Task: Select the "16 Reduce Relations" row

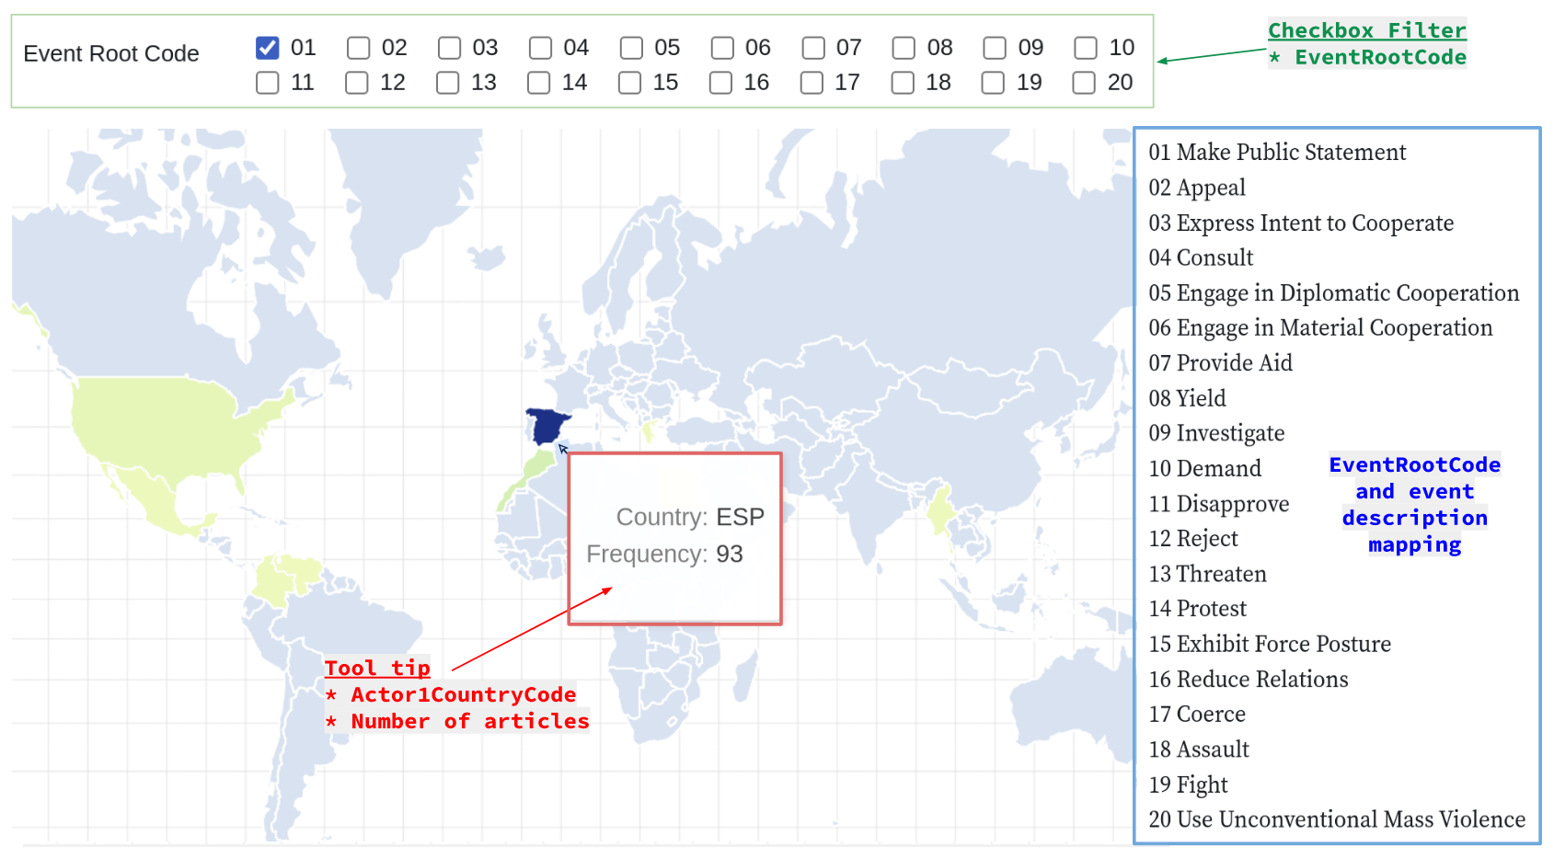Action: (1249, 679)
